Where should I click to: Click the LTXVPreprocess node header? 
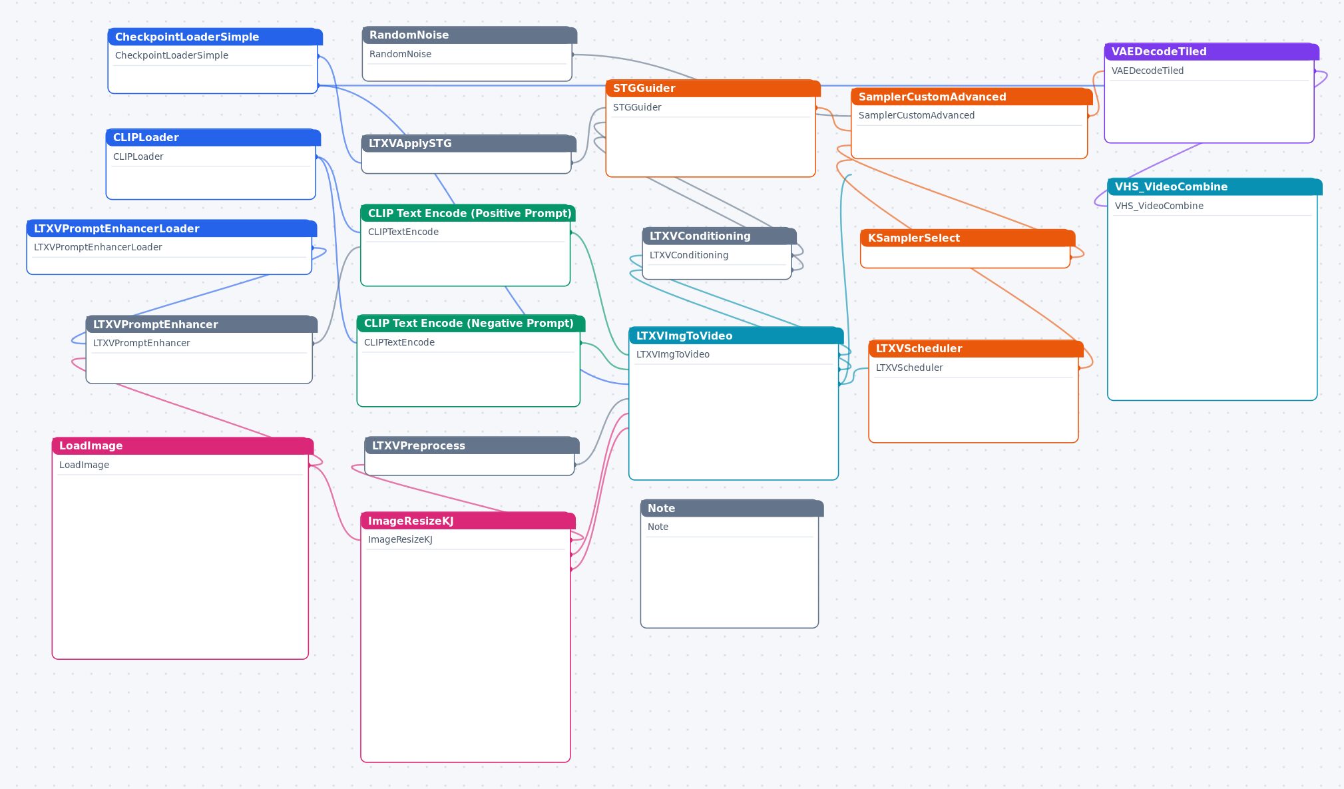click(x=472, y=445)
